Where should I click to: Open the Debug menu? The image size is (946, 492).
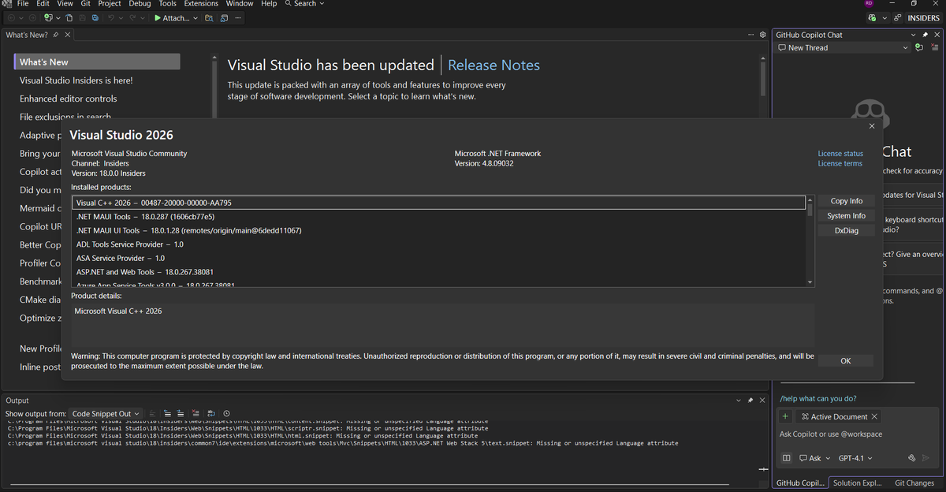click(x=140, y=4)
